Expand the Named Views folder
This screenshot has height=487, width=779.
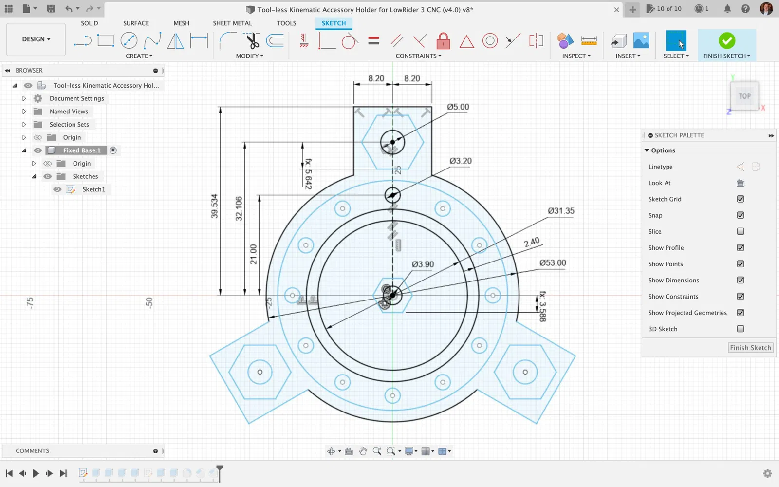point(24,112)
